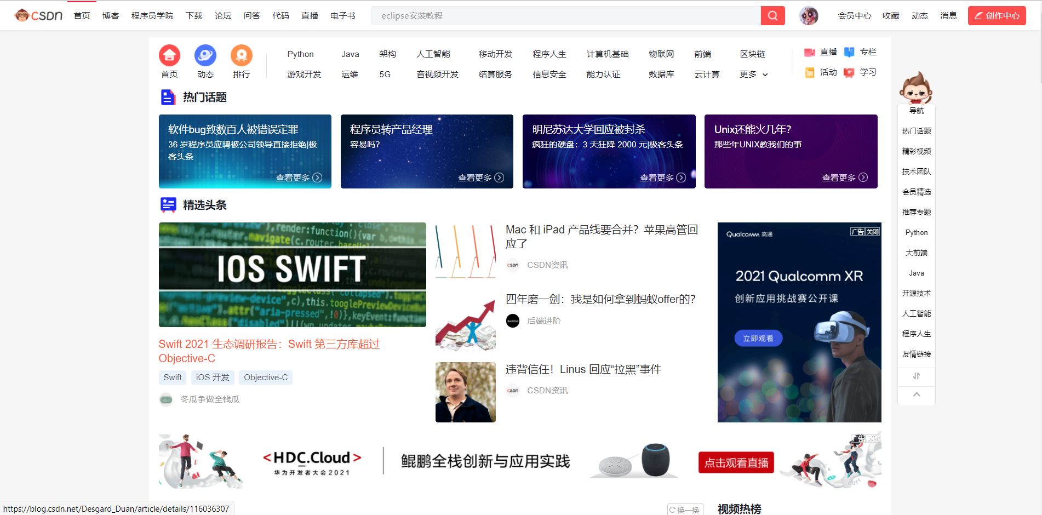Viewport: 1042px width, 515px height.
Task: Open the 下载 nav item
Action: (x=194, y=16)
